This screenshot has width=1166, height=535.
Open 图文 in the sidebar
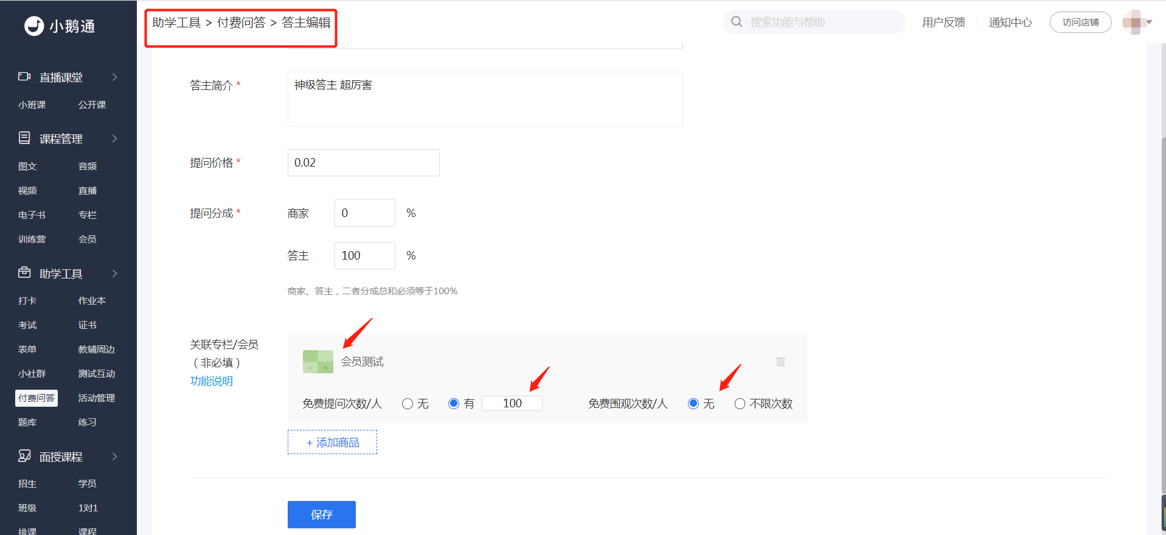(x=27, y=166)
